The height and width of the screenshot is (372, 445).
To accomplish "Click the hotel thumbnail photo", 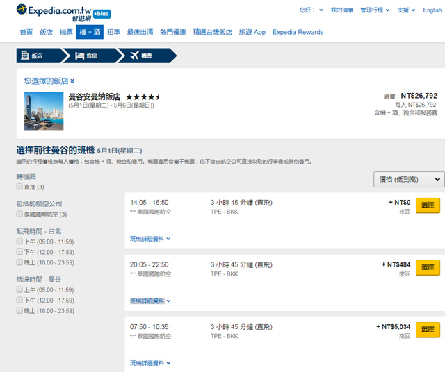I will (x=44, y=111).
